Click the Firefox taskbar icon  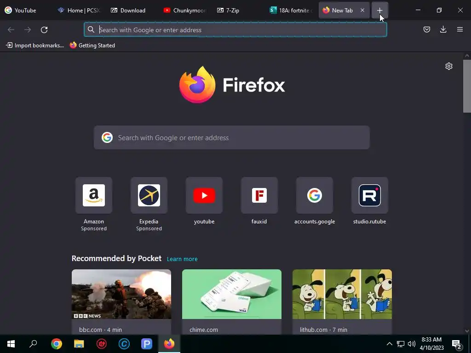169,344
